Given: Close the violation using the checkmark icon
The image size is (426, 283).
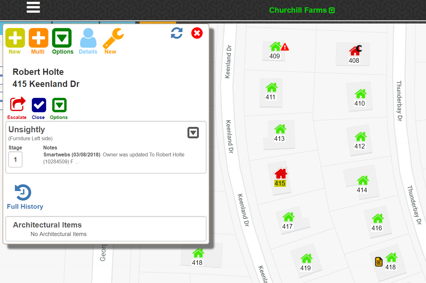Looking at the screenshot, I should coord(38,105).
